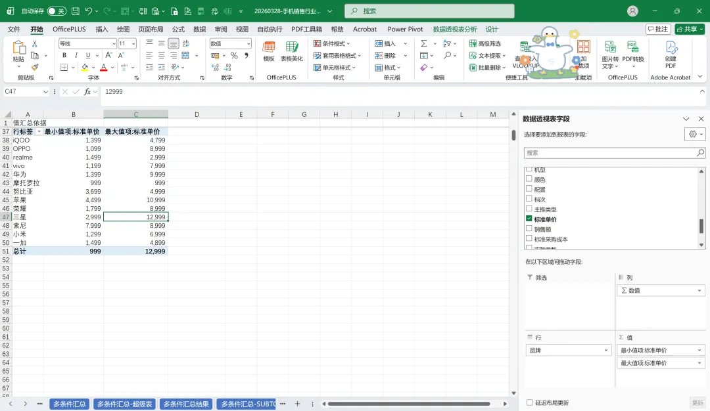Open the 插入 ribbon tab
The image size is (710, 411).
[102, 29]
